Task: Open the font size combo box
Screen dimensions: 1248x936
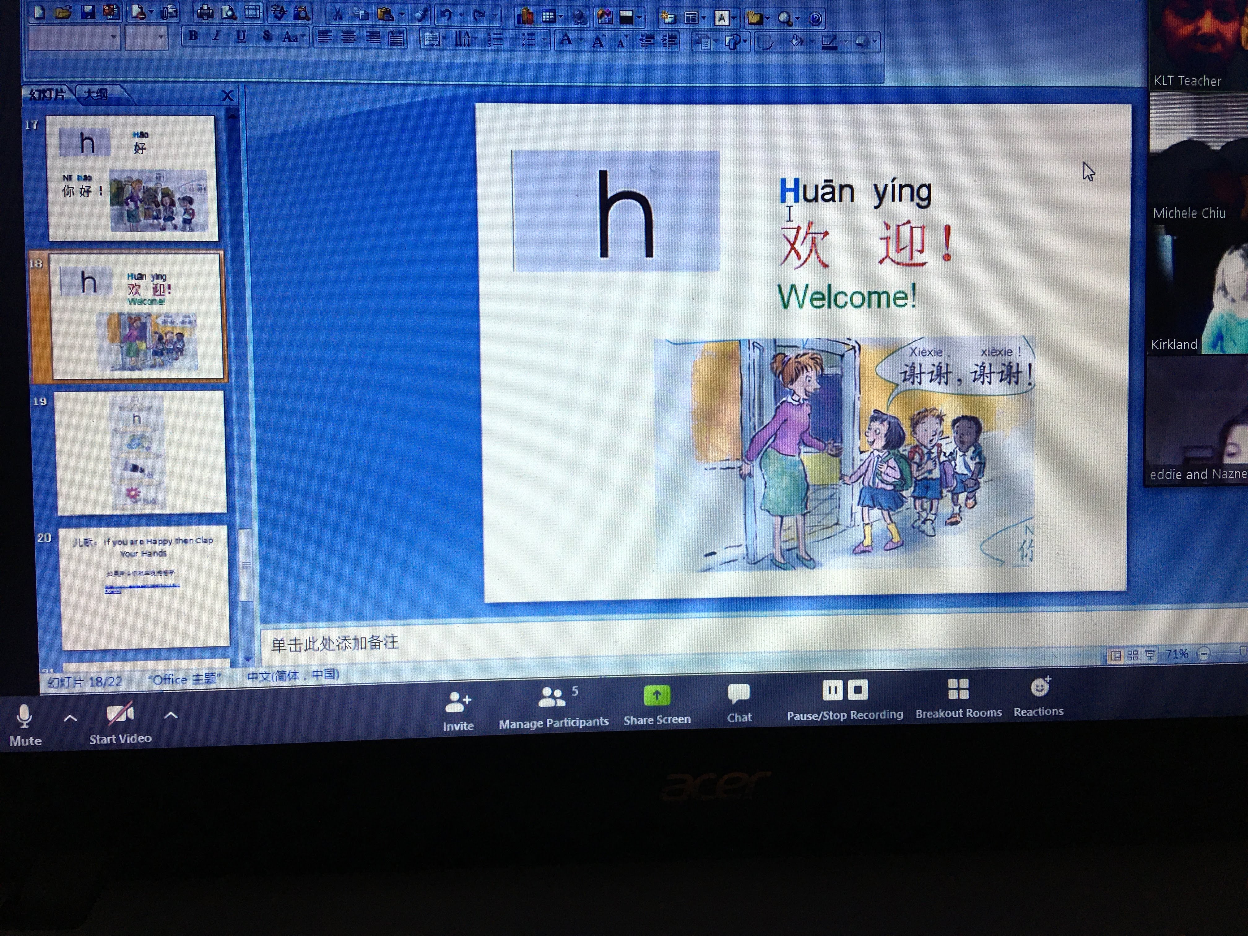Action: coord(146,38)
